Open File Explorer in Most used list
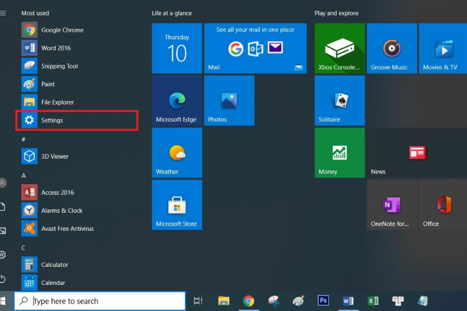 click(77, 102)
